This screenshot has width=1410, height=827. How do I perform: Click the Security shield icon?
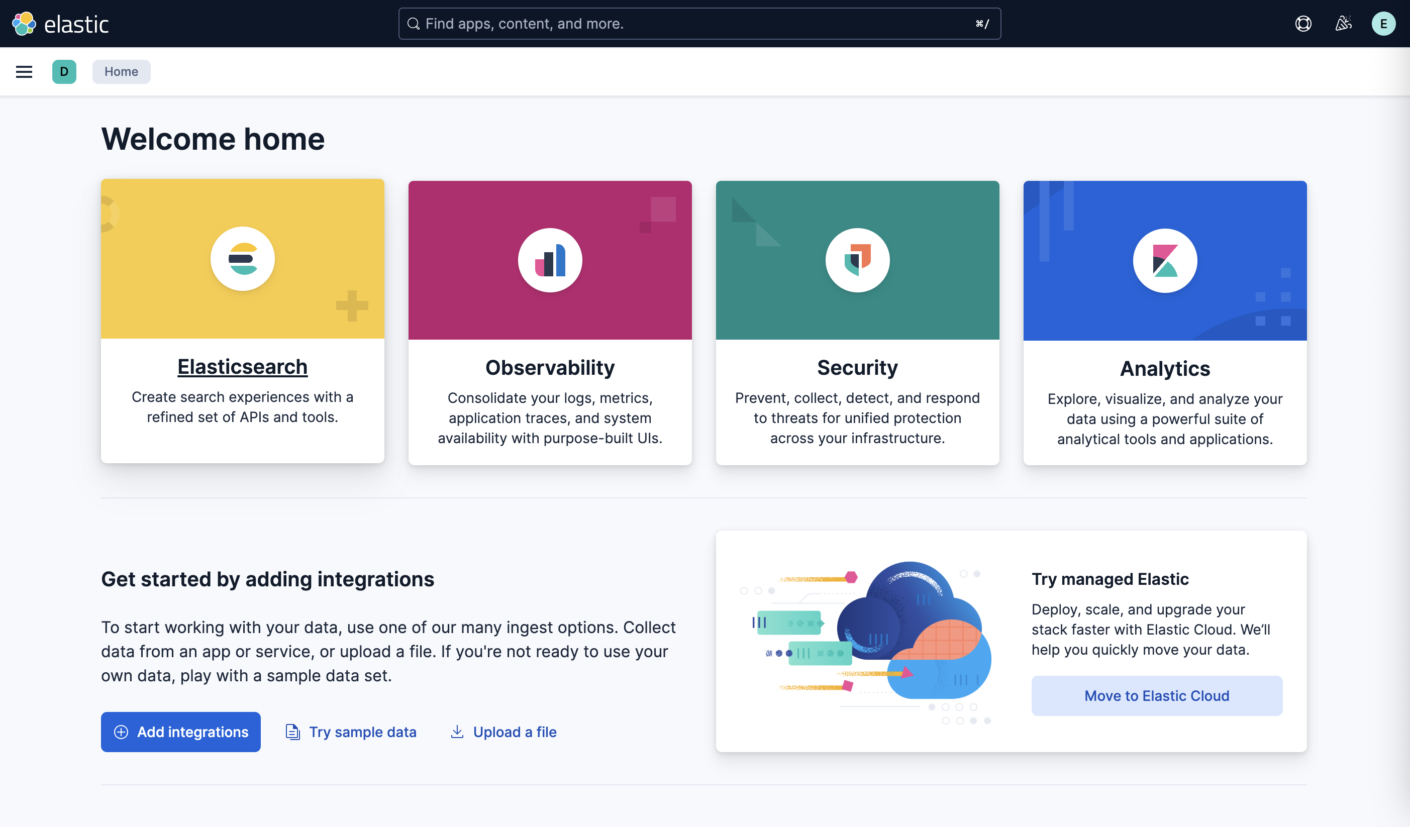(x=857, y=260)
